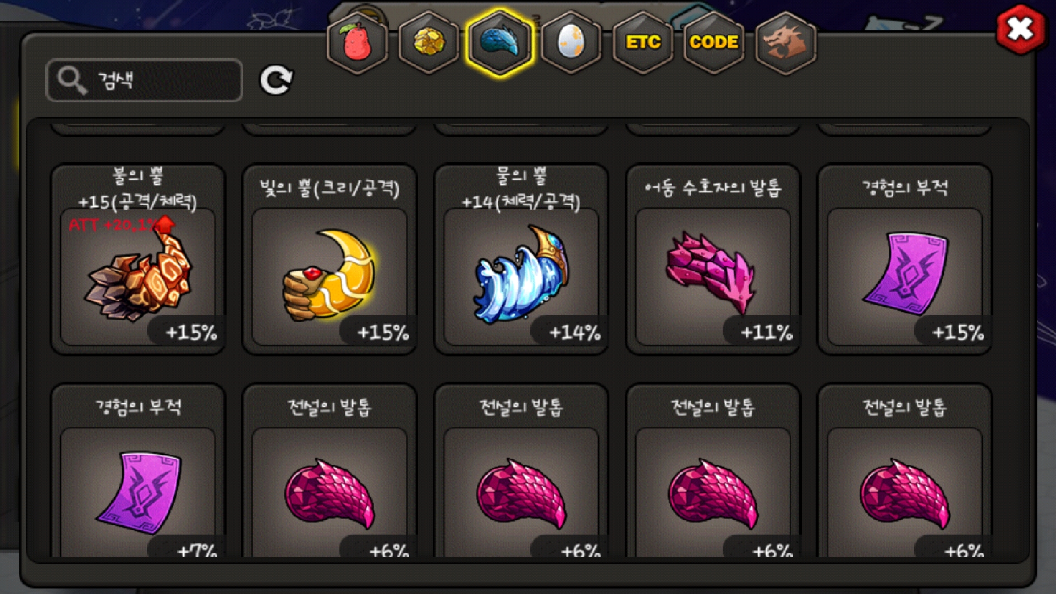Select the fire horn item with ATT bonus
The width and height of the screenshot is (1056, 594).
[x=138, y=259]
